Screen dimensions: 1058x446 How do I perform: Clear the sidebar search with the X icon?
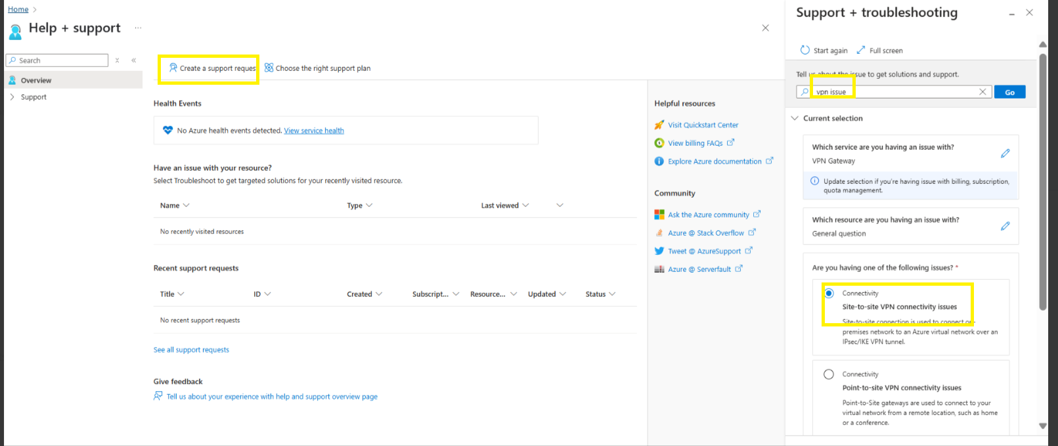(x=117, y=60)
